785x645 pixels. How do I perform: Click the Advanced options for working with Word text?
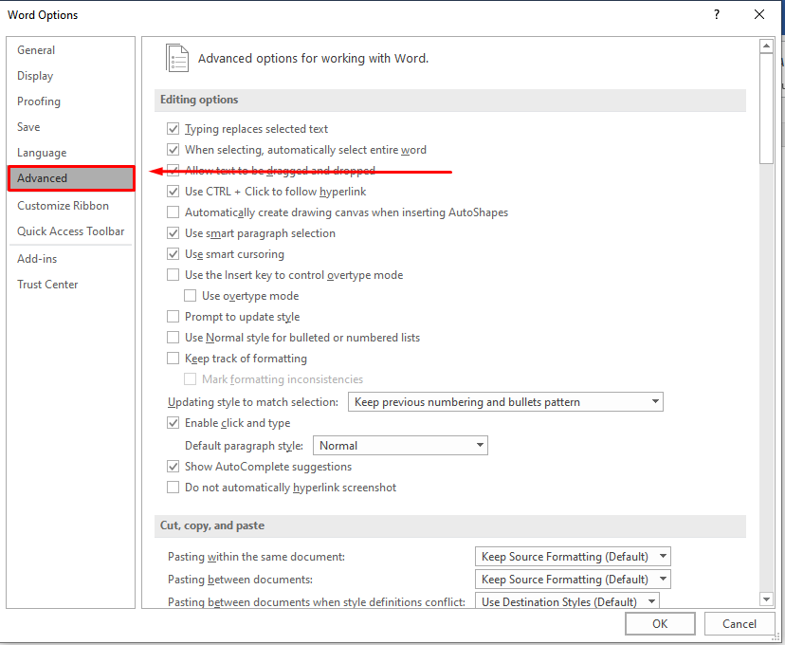click(314, 59)
